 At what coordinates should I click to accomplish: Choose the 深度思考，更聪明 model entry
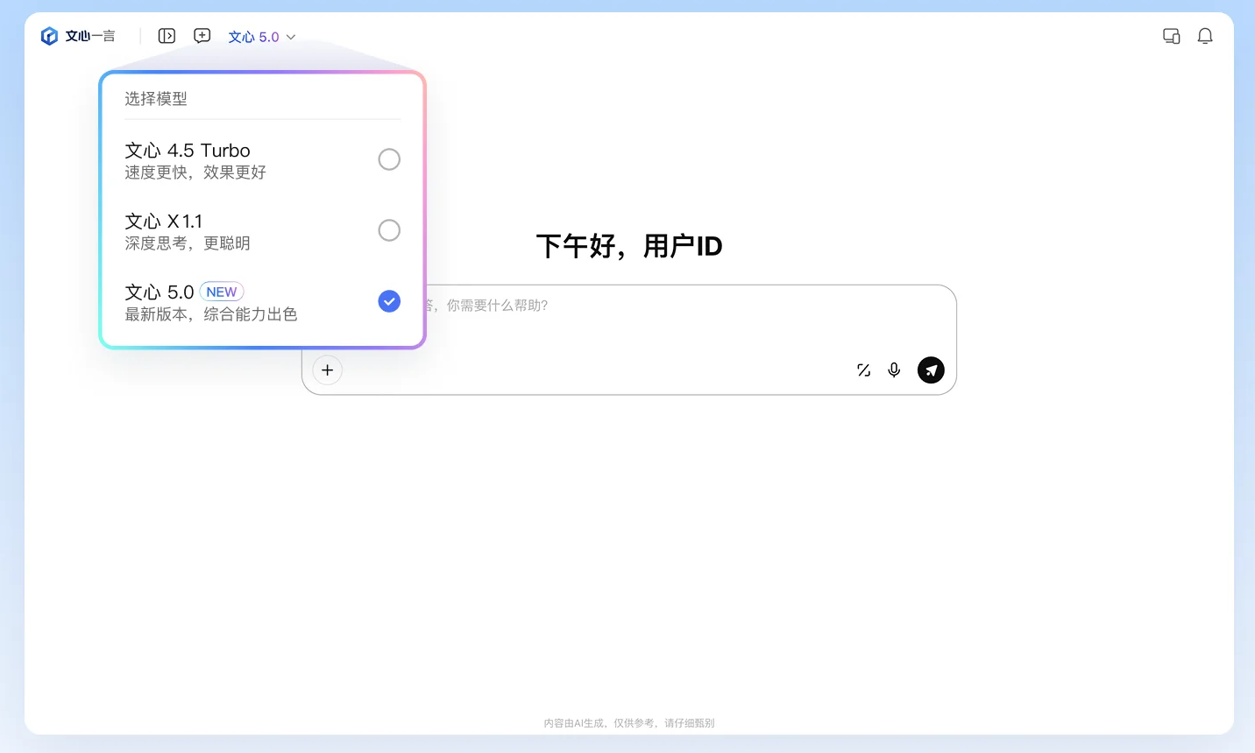[x=187, y=243]
